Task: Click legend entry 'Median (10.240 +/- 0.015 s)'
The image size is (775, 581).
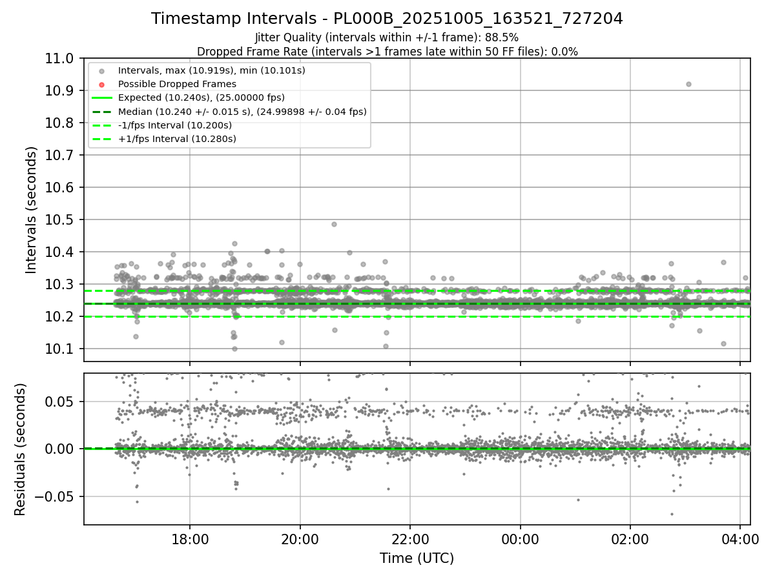Action: click(242, 112)
